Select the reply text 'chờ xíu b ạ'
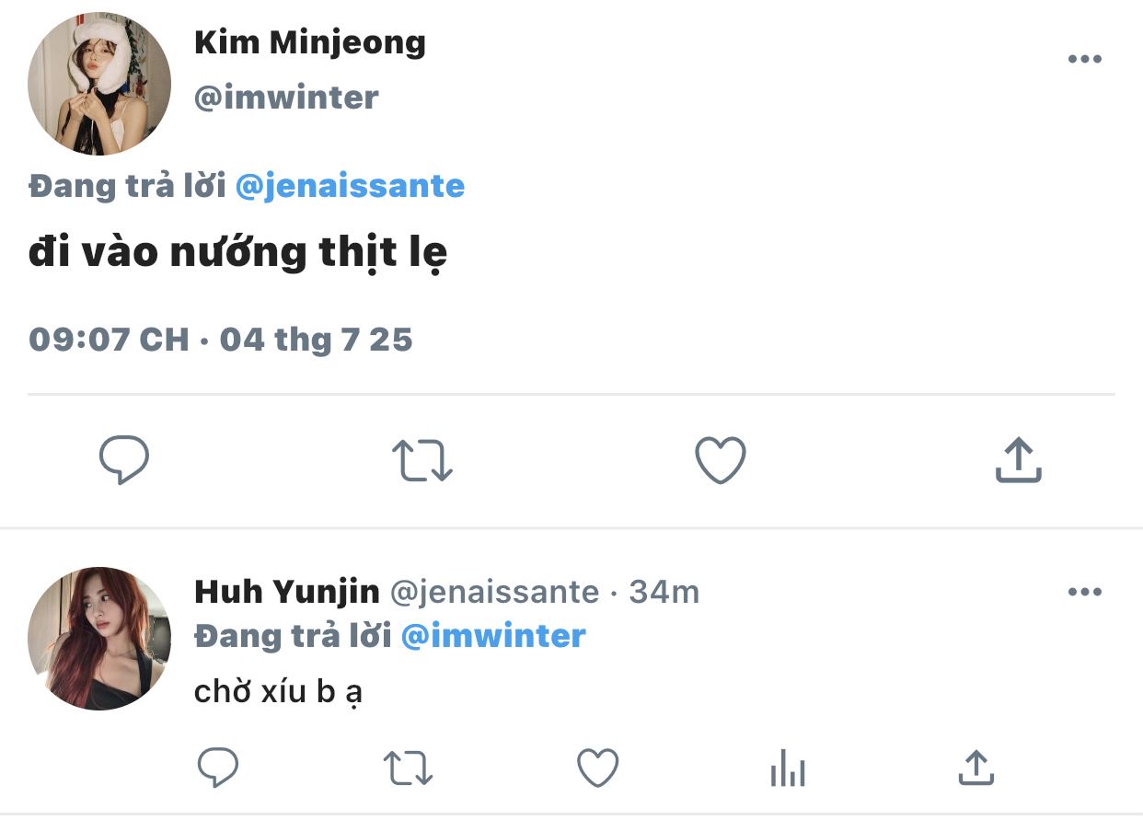 [x=278, y=690]
